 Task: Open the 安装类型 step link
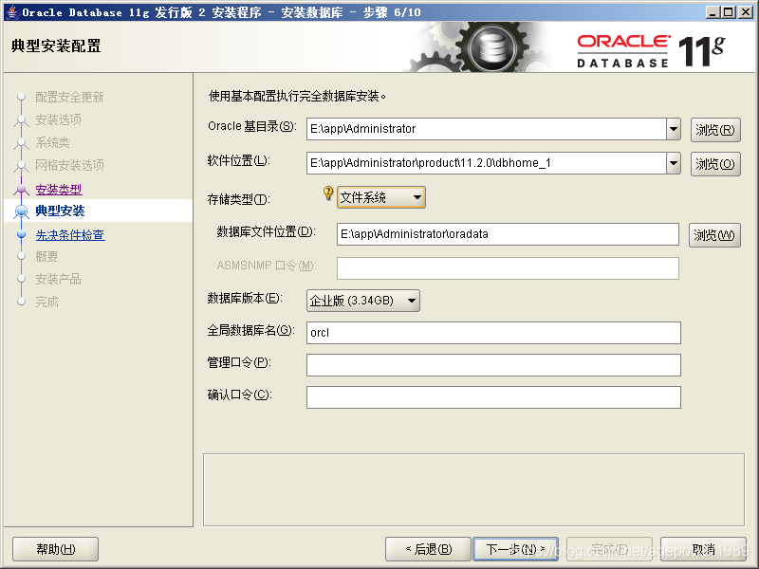point(59,189)
